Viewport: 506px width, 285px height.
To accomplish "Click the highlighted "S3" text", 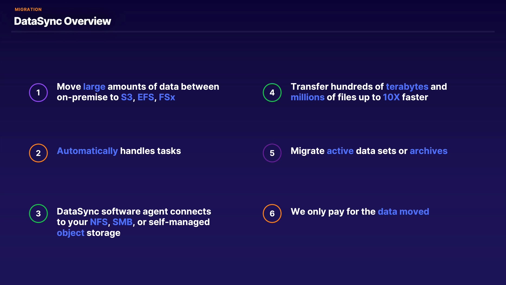I will pyautogui.click(x=127, y=97).
